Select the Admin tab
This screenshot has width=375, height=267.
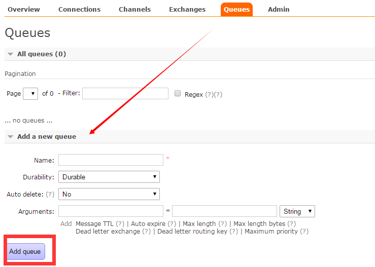coord(279,9)
